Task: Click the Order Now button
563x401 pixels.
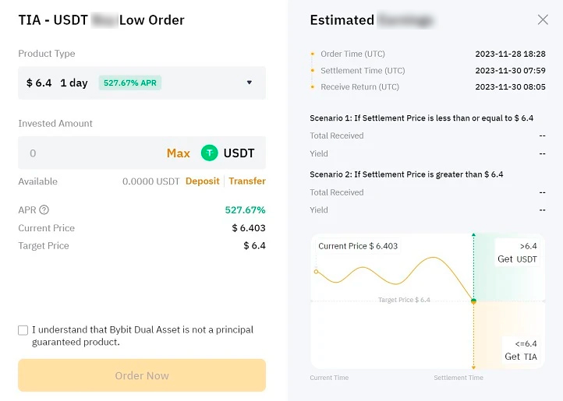Action: (x=142, y=375)
